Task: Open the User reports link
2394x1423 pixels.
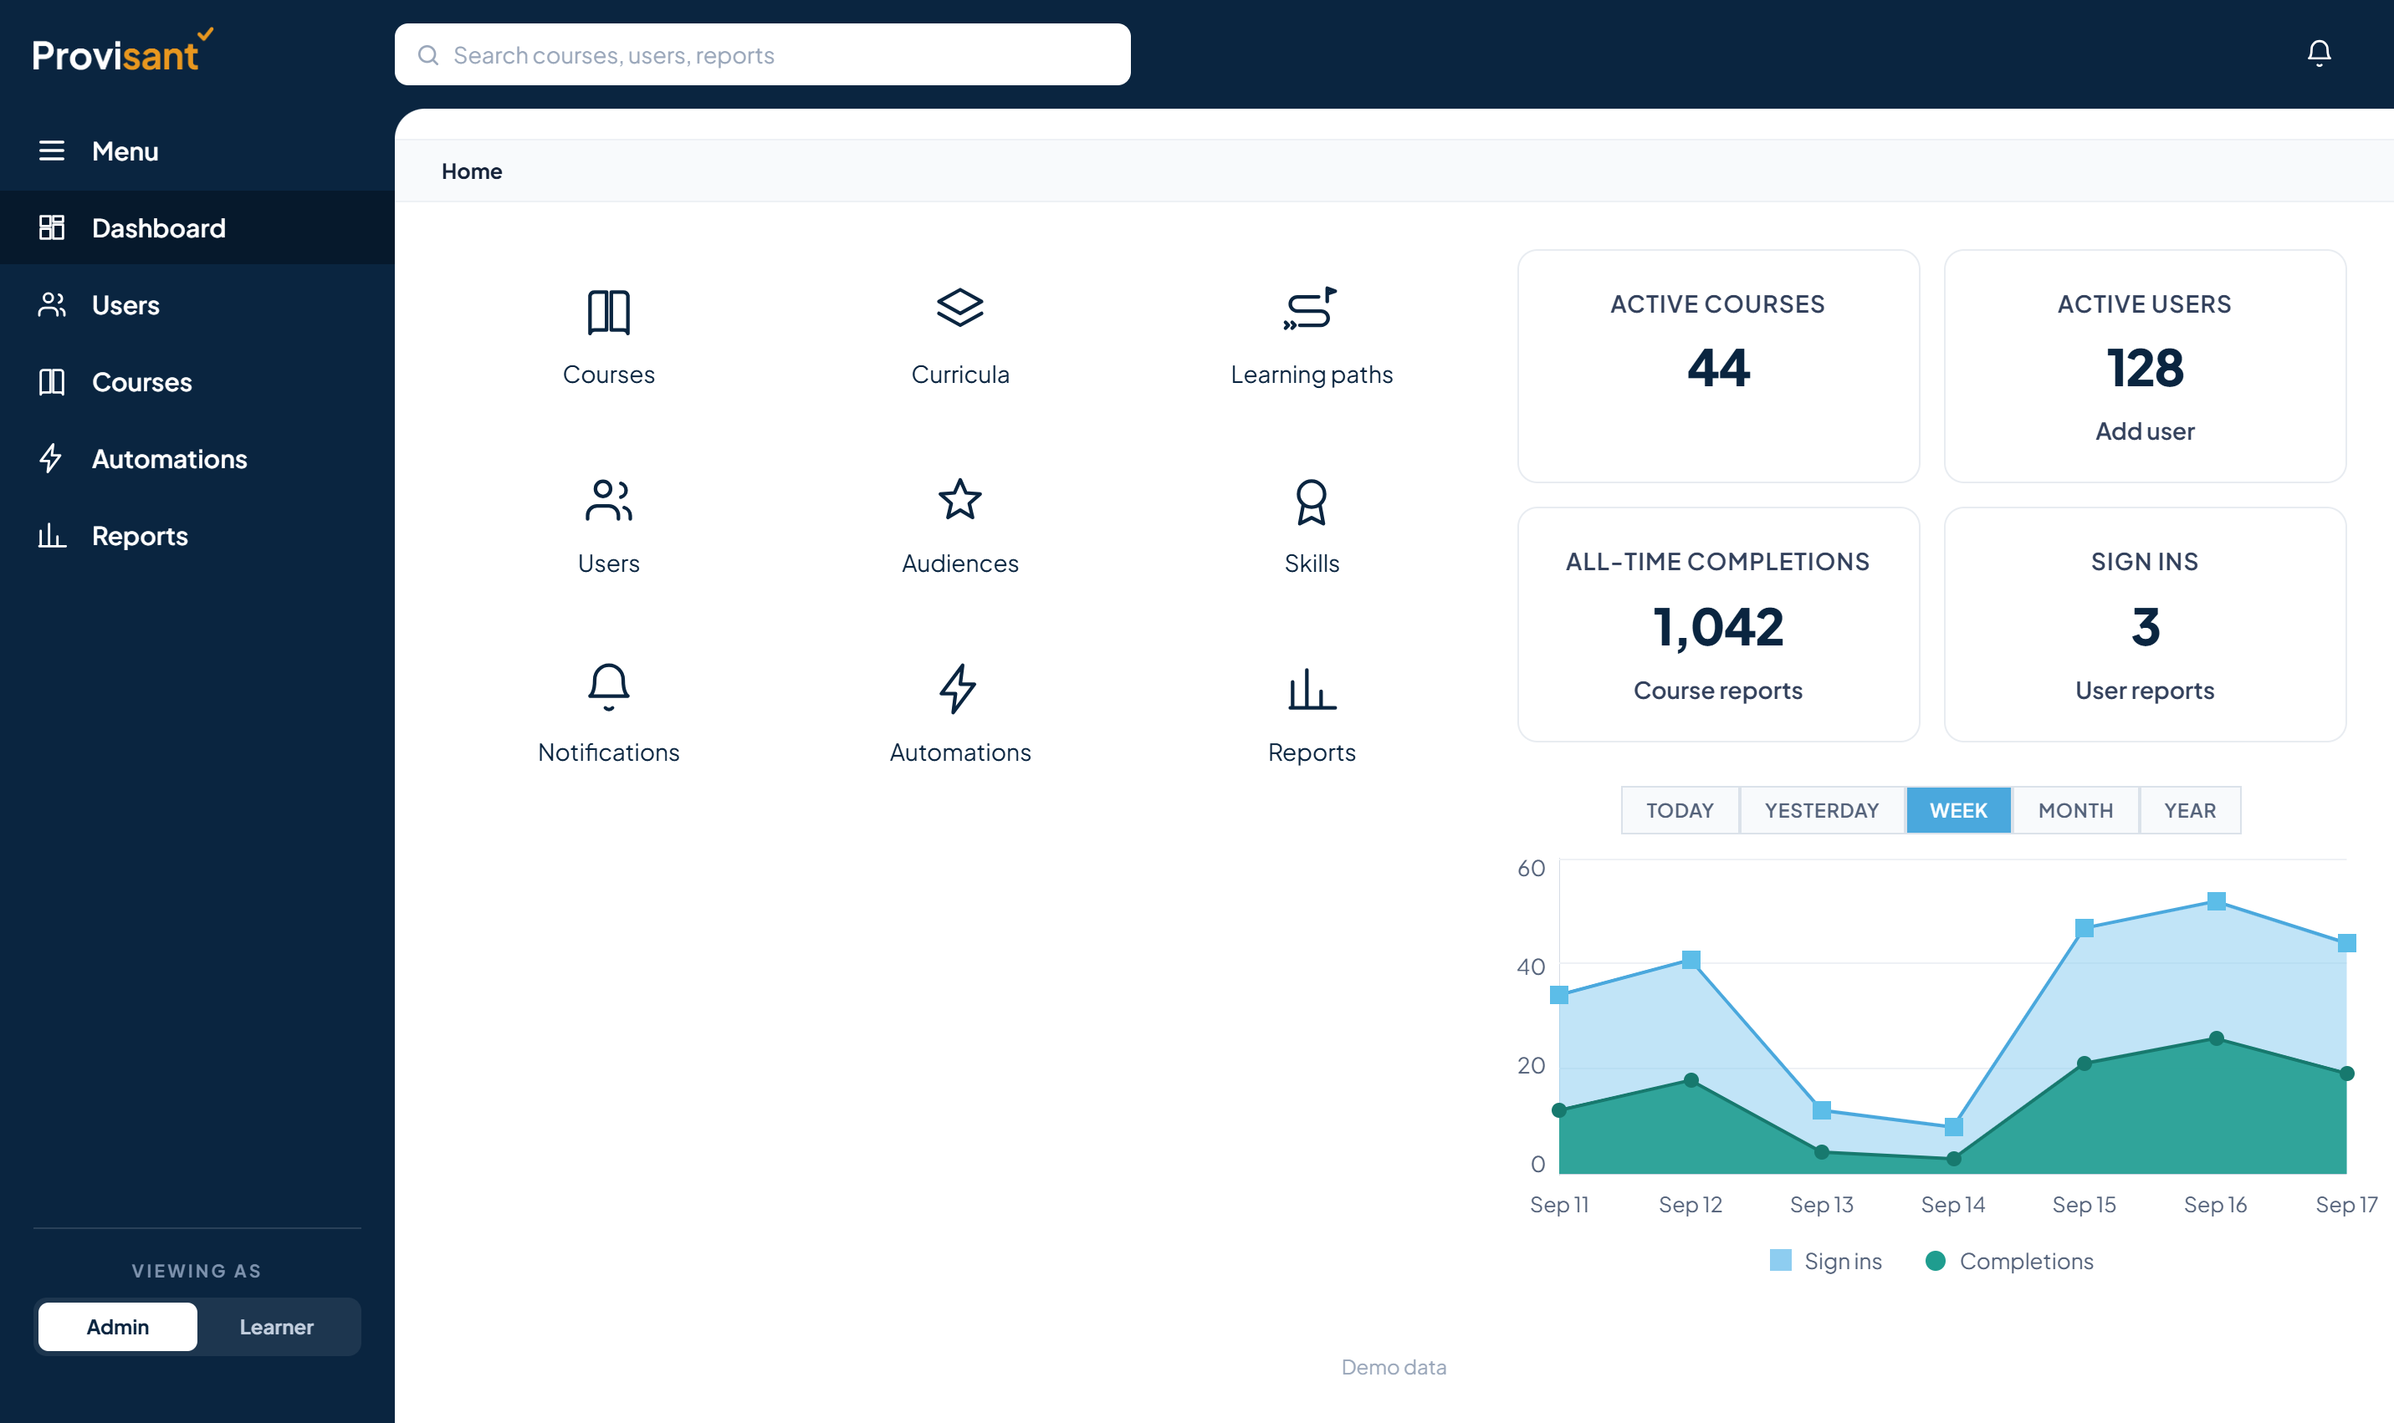Action: click(x=2145, y=690)
